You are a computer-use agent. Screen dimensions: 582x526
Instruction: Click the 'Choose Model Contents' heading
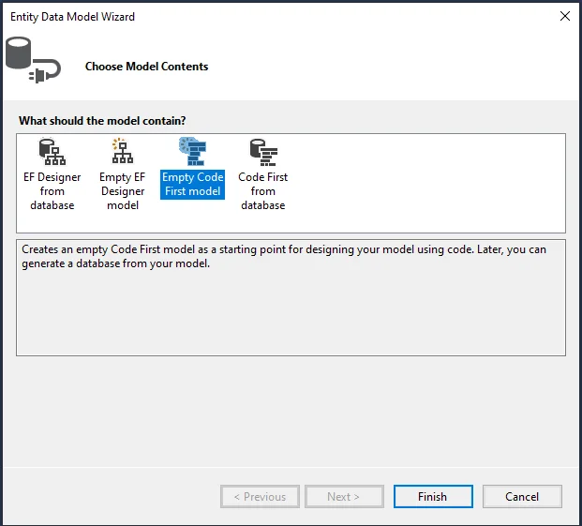[146, 67]
